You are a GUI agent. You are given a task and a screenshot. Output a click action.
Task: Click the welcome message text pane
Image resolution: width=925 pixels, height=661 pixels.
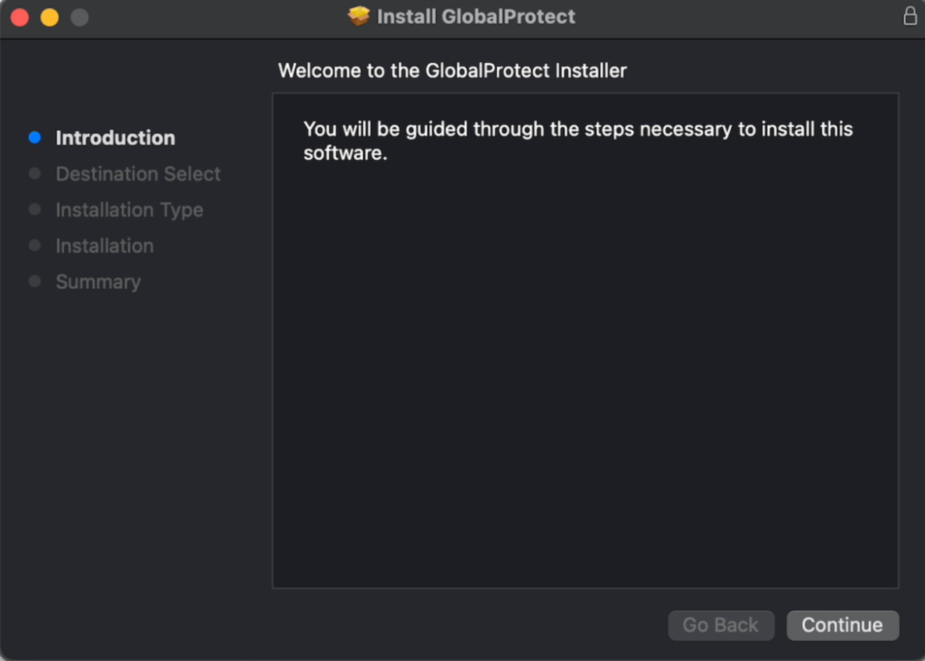[x=585, y=340]
